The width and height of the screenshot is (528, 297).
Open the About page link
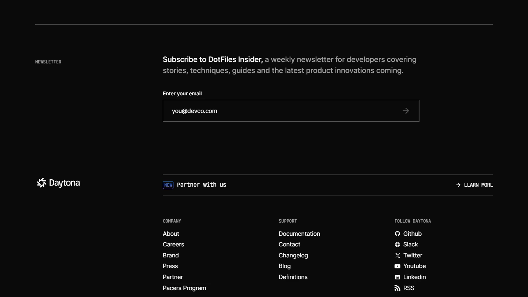coord(171,234)
